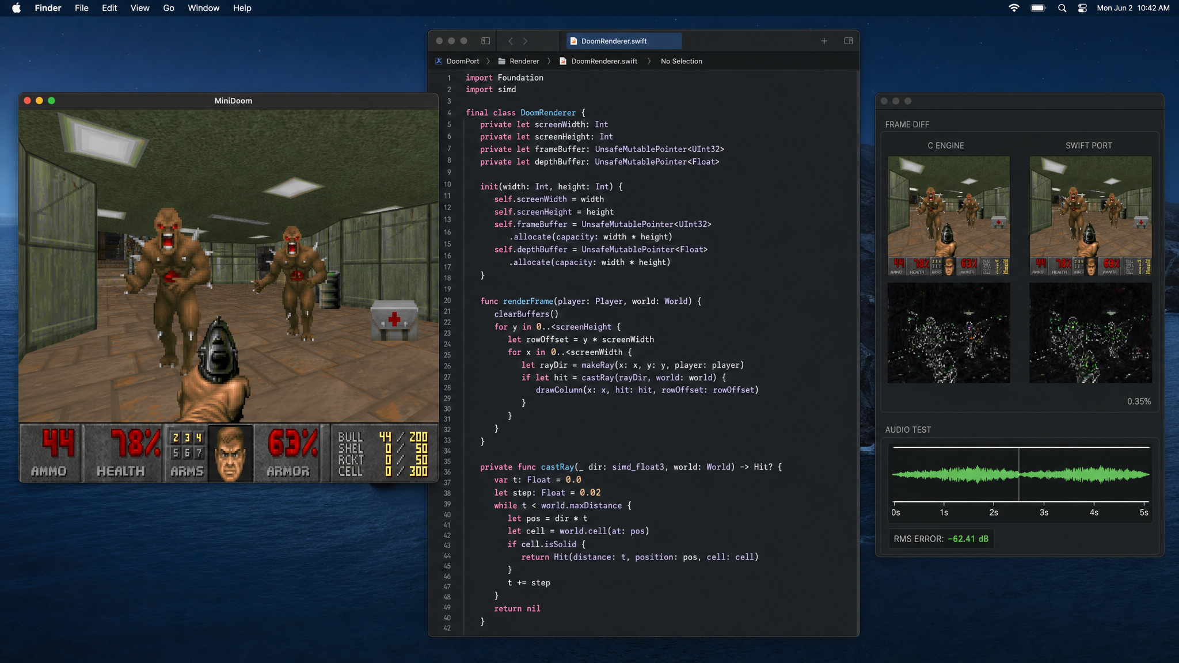This screenshot has width=1179, height=663.
Task: Click the BULL ammo row in MiniDoom
Action: click(382, 437)
